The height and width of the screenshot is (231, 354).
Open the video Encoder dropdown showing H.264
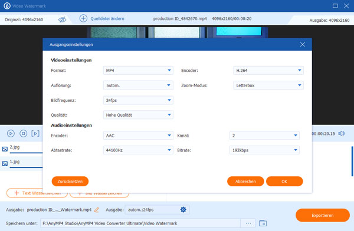(268, 70)
